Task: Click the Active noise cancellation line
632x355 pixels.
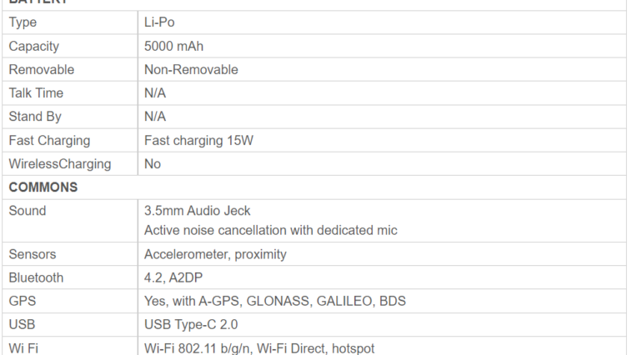Action: click(x=271, y=230)
